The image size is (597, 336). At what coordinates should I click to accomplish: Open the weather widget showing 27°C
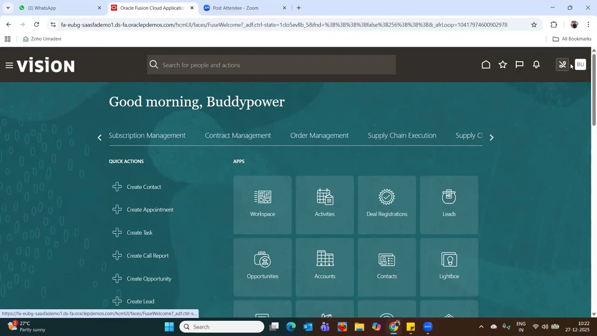[x=27, y=327]
